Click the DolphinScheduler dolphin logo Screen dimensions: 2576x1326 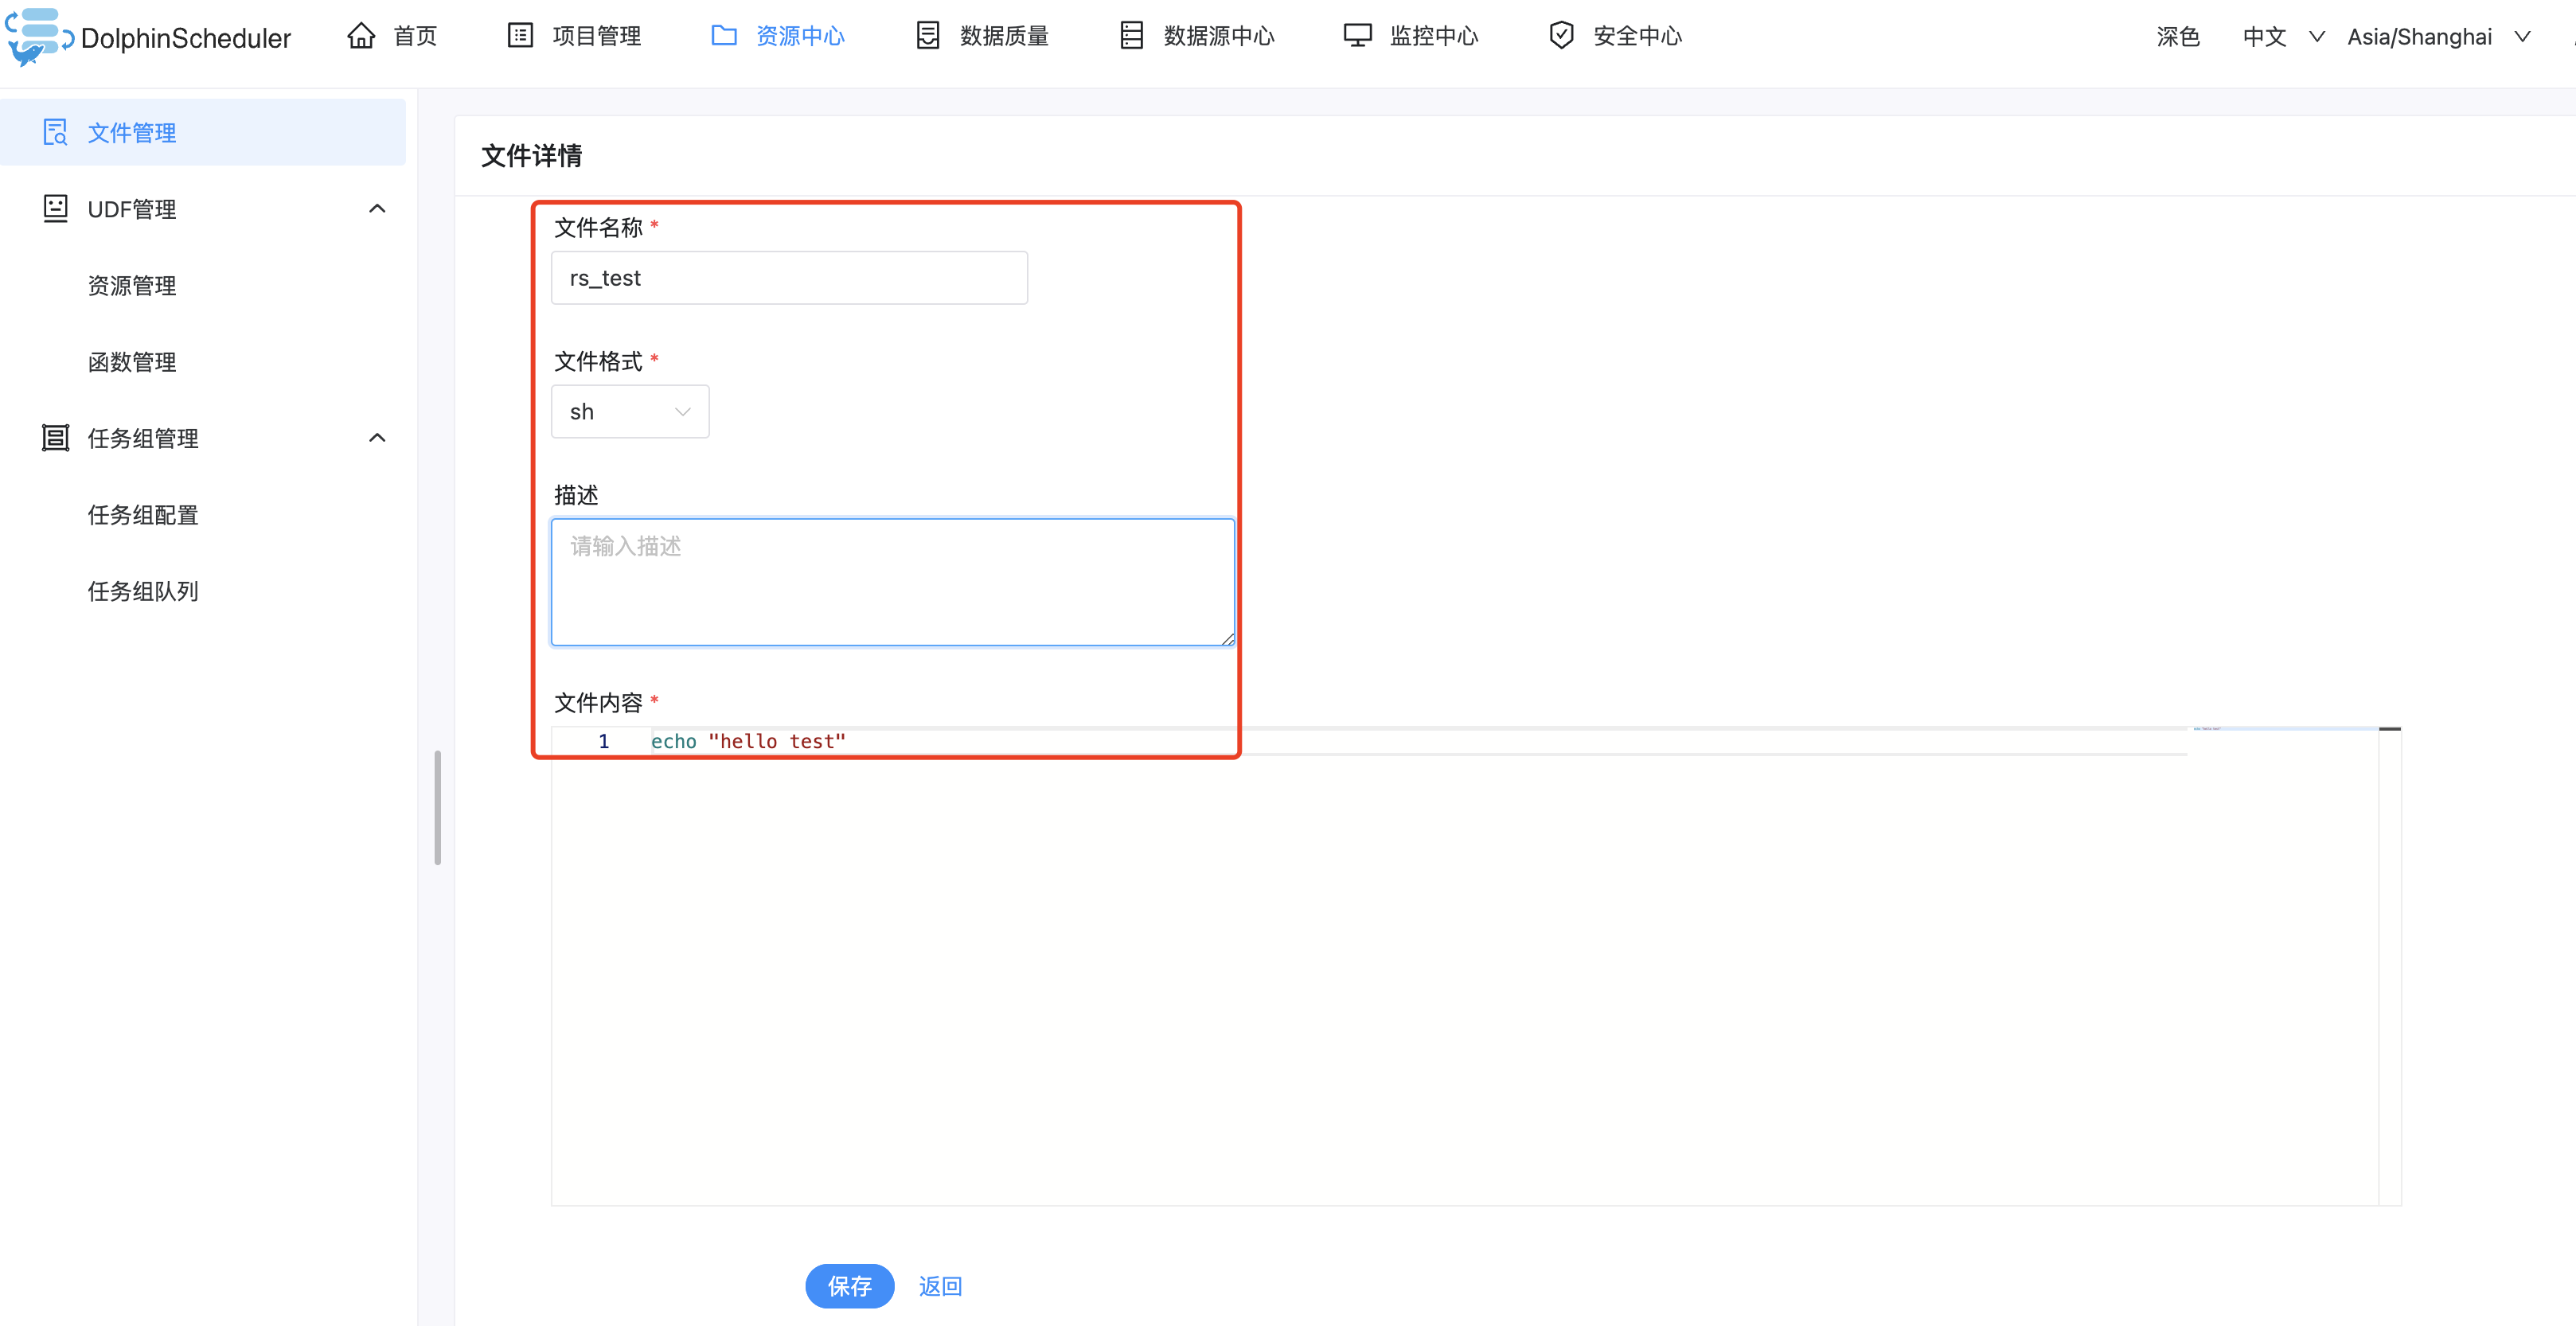tap(38, 37)
